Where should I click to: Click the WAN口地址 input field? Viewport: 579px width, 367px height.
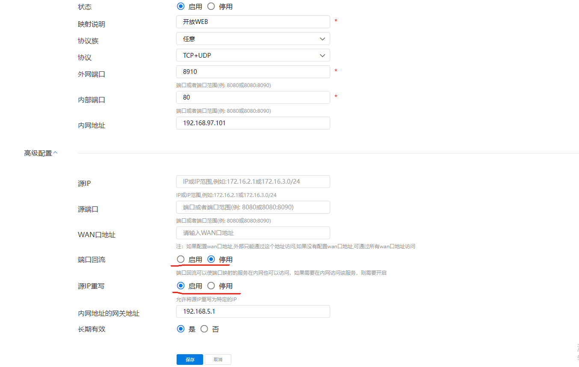point(253,233)
